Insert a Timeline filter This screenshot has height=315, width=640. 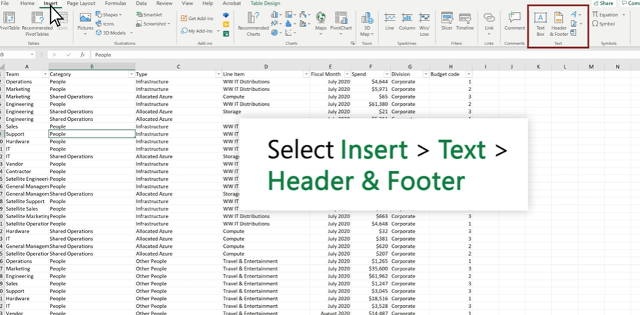465,22
